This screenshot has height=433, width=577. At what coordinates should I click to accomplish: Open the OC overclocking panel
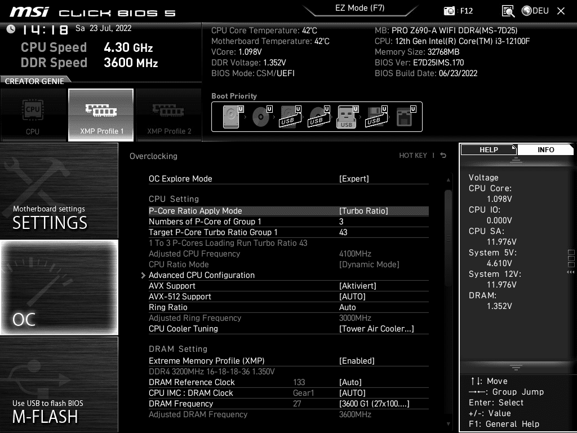click(59, 288)
